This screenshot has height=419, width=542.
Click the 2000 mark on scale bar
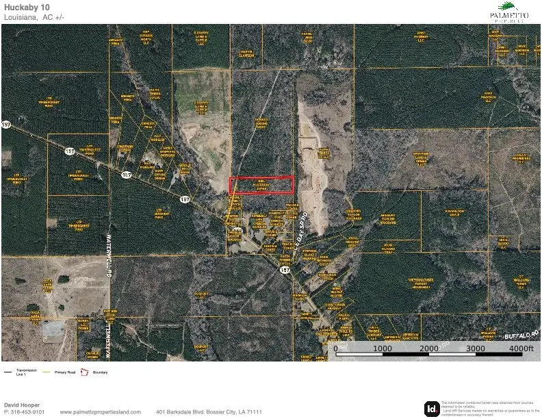tap(428, 348)
